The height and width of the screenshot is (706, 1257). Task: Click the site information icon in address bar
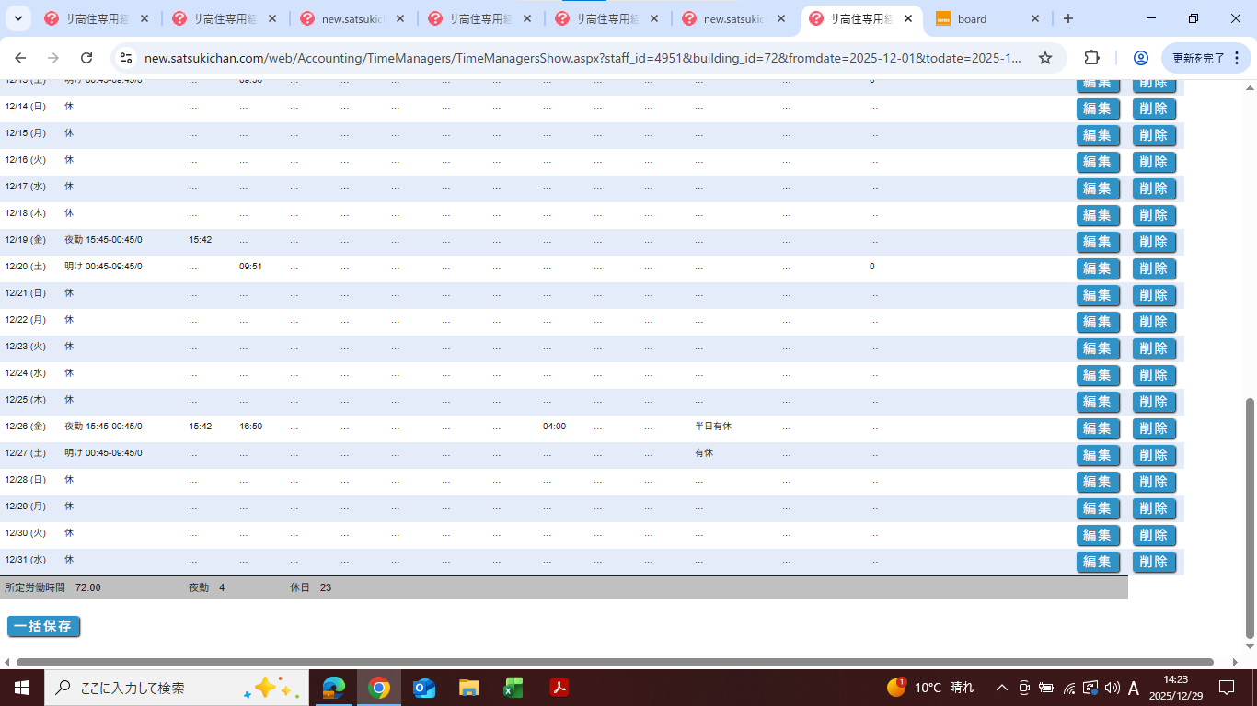[127, 58]
